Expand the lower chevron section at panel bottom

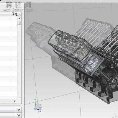coord(19,115)
